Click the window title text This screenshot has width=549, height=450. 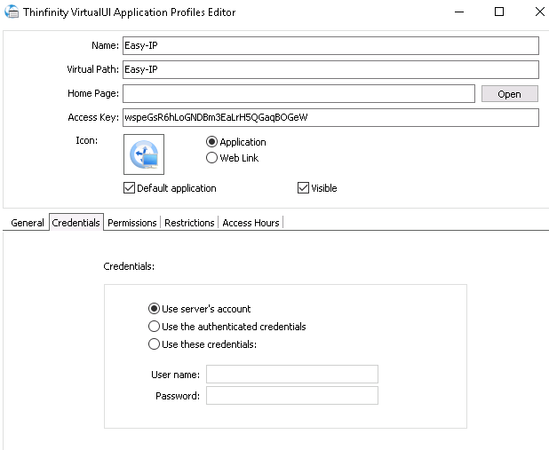coord(129,12)
